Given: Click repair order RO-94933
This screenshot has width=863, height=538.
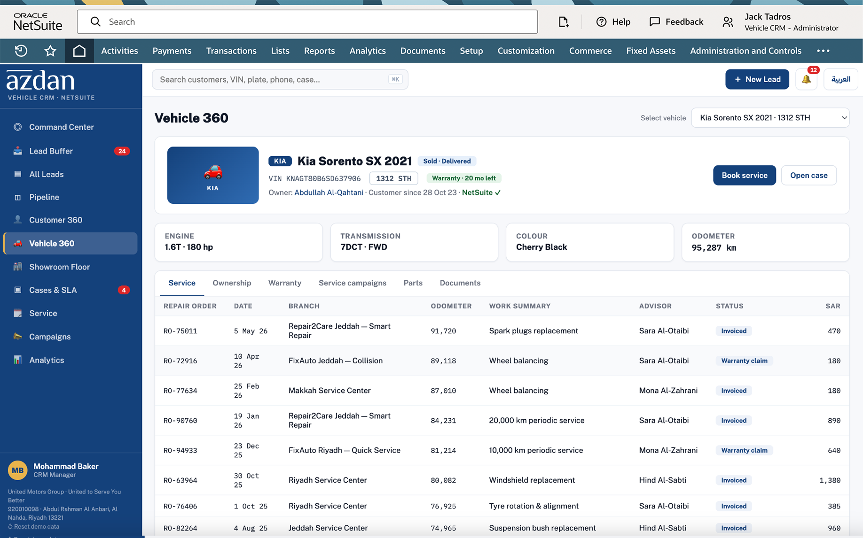Looking at the screenshot, I should tap(180, 450).
